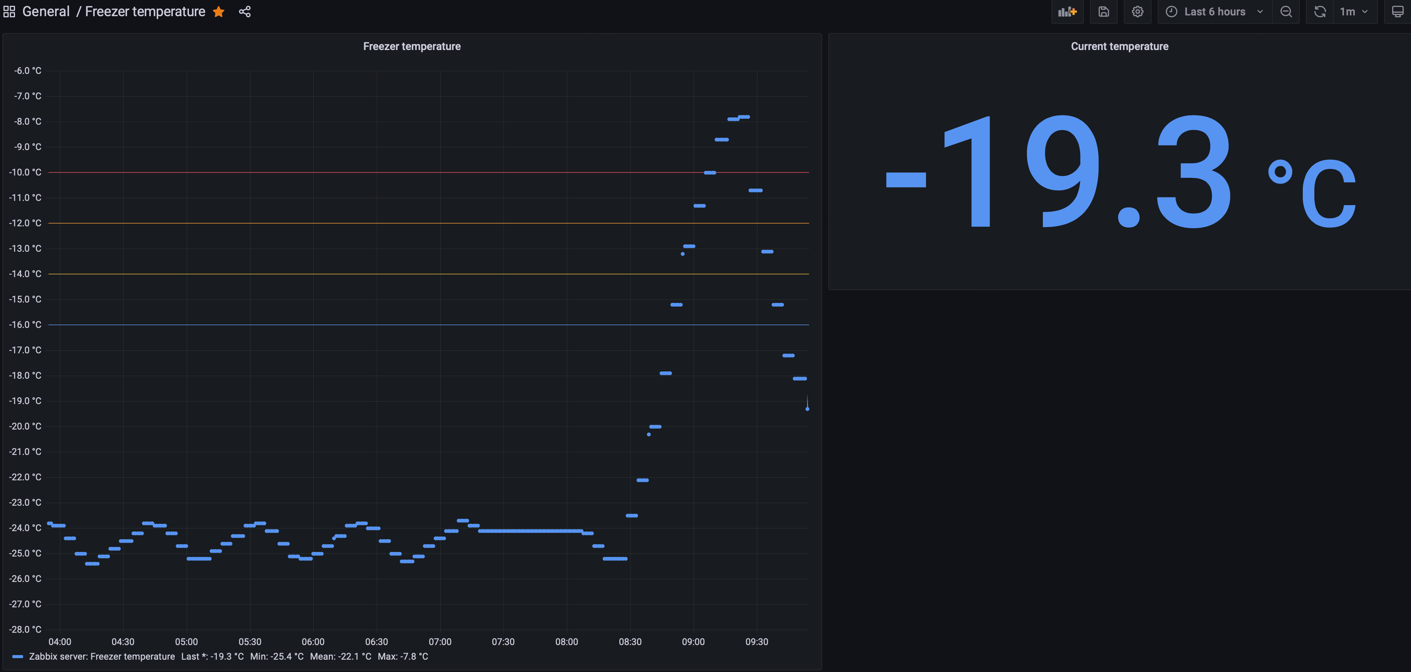
Task: Open the 1m auto-refresh interval dropdown
Action: pos(1354,11)
